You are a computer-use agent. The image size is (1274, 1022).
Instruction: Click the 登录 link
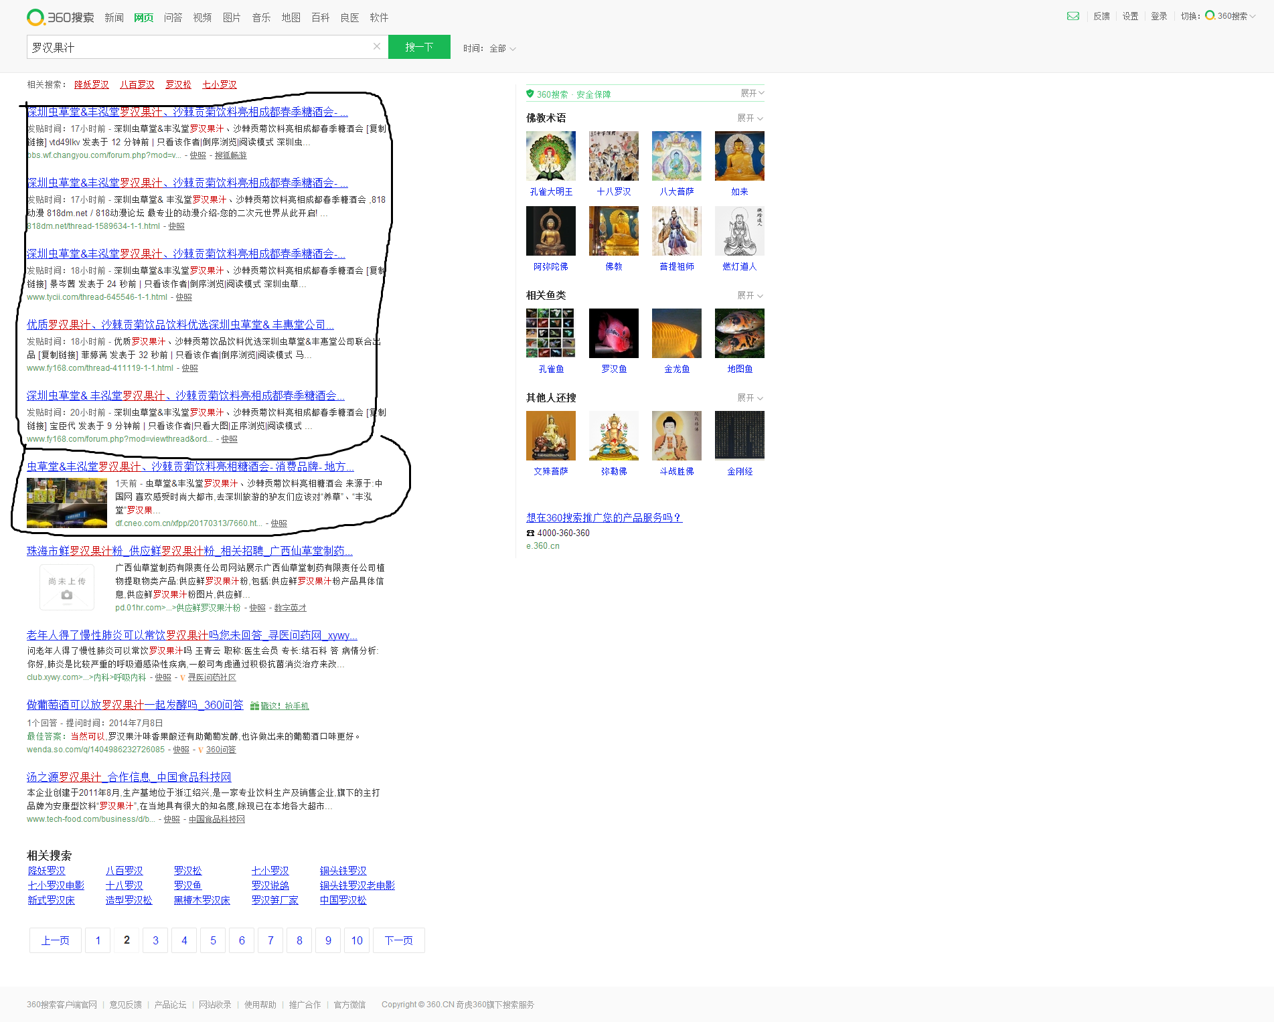click(1159, 16)
